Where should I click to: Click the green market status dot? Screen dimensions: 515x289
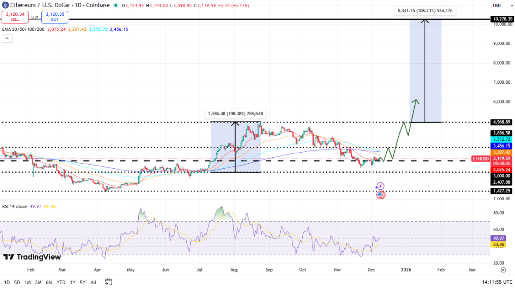[x=116, y=5]
